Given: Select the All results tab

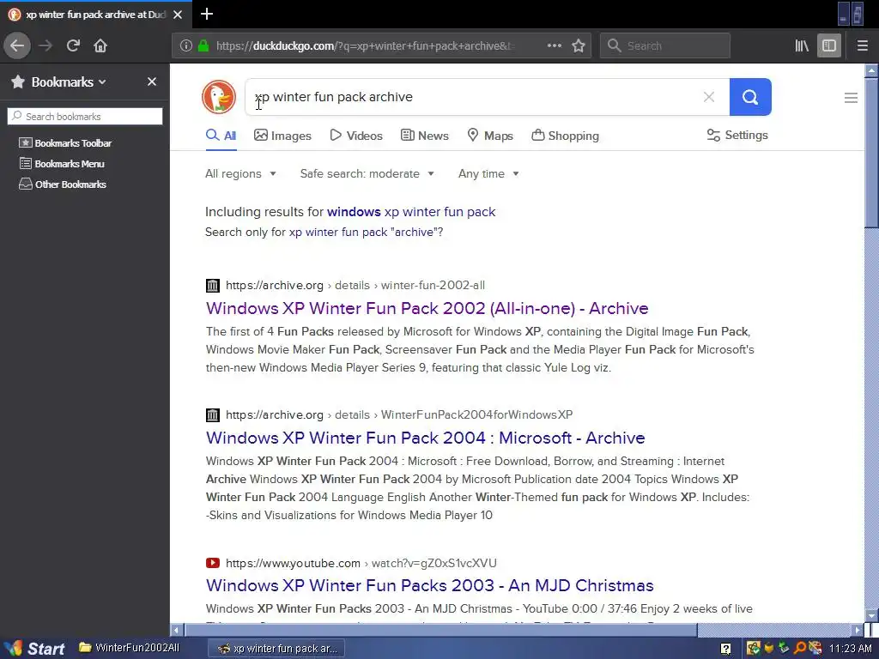Looking at the screenshot, I should (x=221, y=136).
